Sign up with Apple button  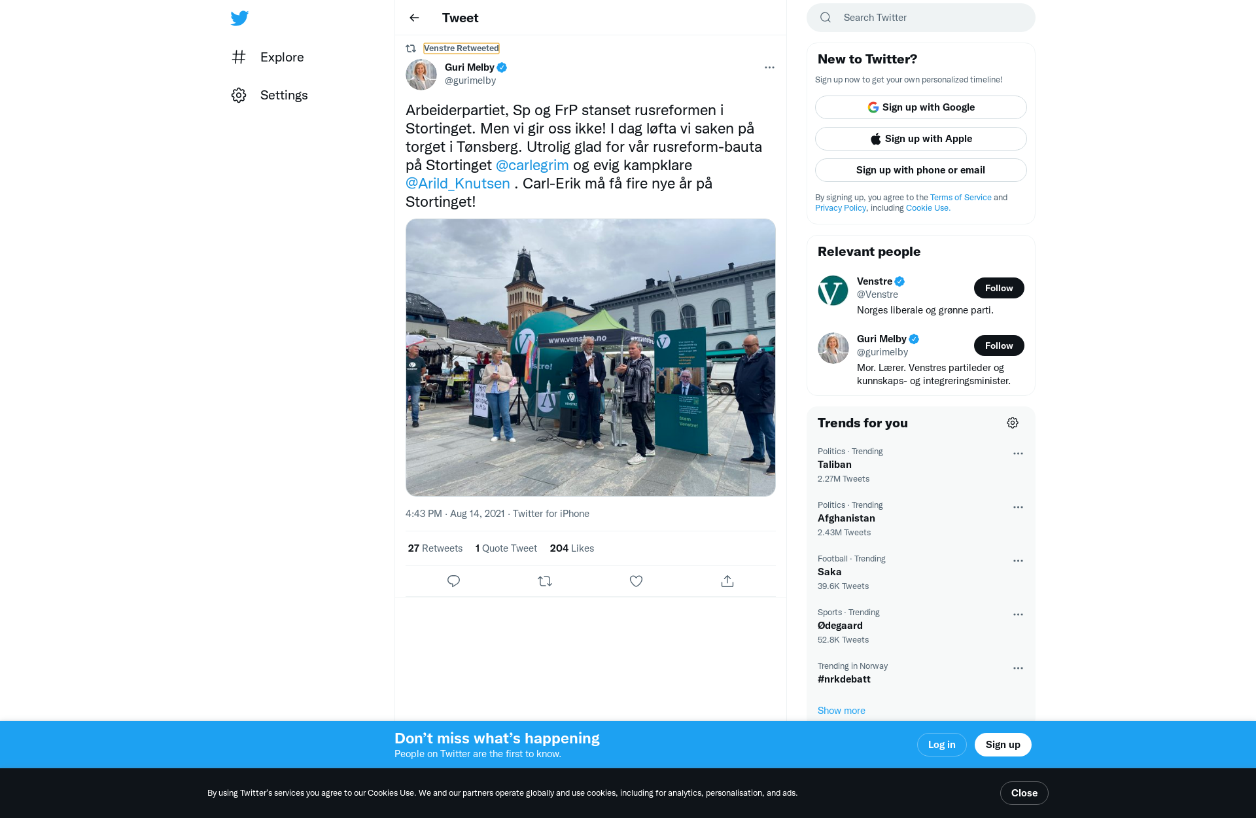click(x=921, y=139)
